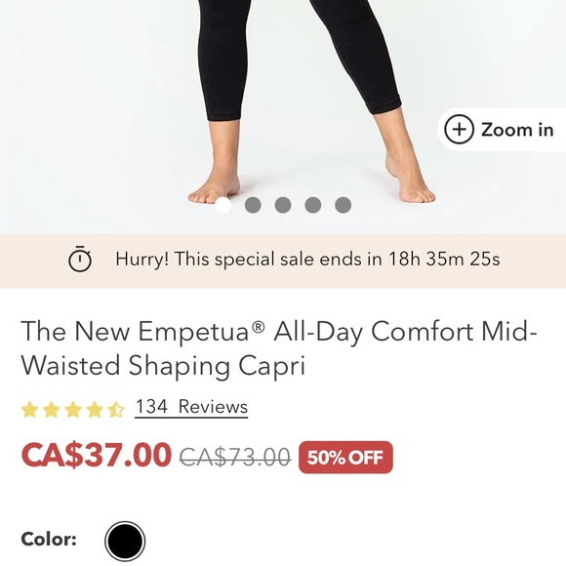Click the crossed-out CA$73.00 original price

coord(235,457)
